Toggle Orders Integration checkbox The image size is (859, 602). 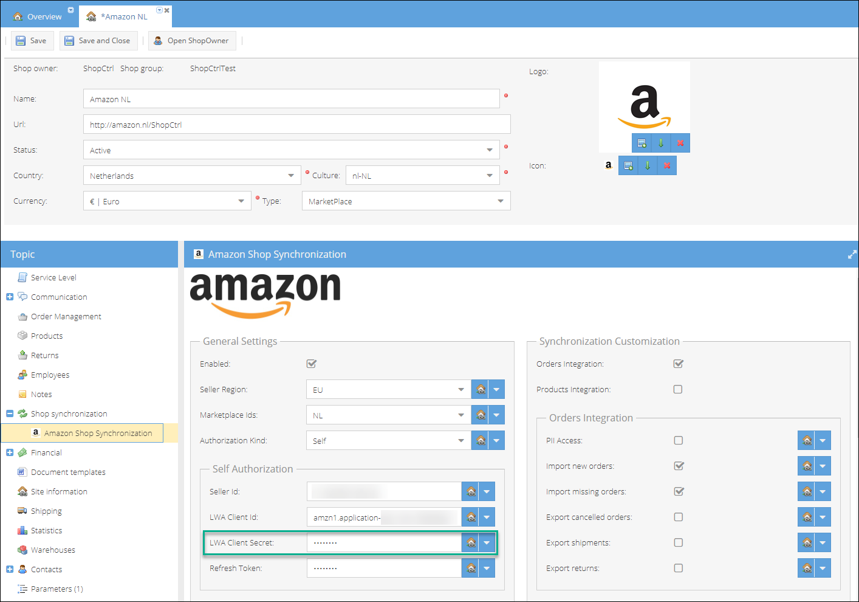pos(679,364)
